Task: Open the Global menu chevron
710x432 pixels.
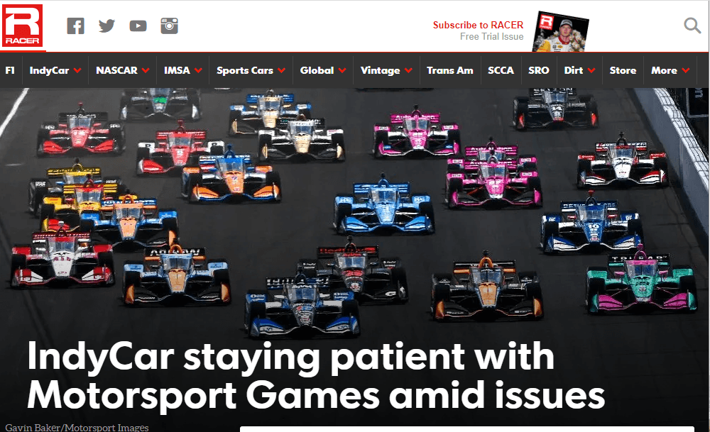Action: point(342,70)
